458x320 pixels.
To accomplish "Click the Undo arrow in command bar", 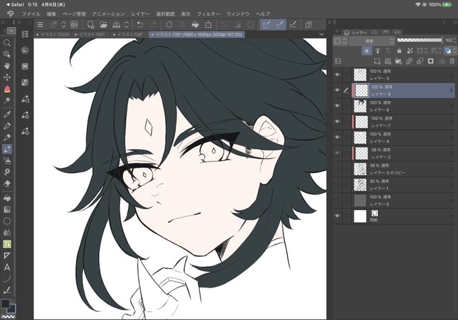I will pos(140,25).
